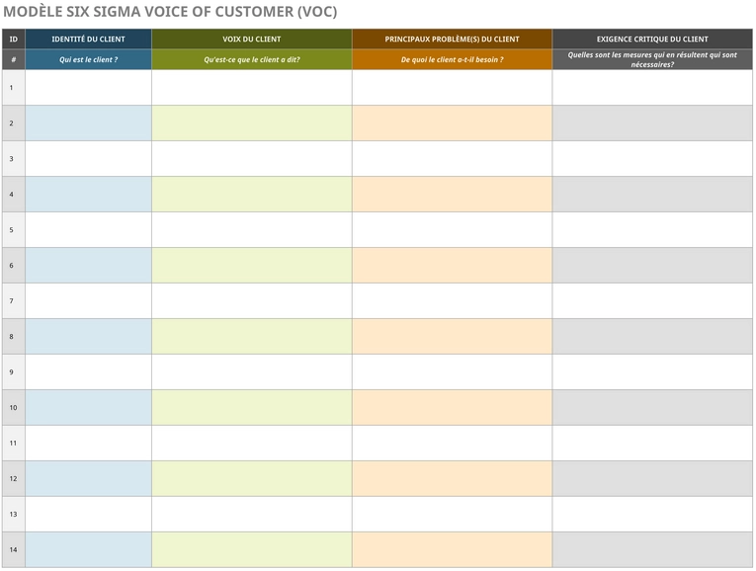Viewport: 756px width, 571px height.
Task: Click the client identity cell in row 11
Action: tap(88, 443)
